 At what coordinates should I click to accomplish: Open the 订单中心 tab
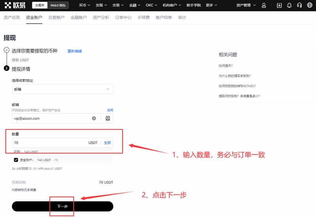click(x=123, y=18)
